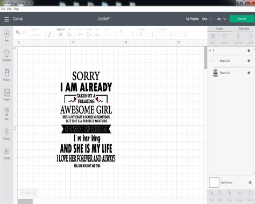Open the hamburger menu next to Canvas
The width and height of the screenshot is (255, 204).
click(6, 19)
